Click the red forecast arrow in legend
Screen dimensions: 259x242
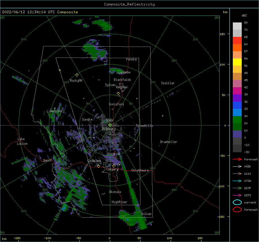coord(237,159)
